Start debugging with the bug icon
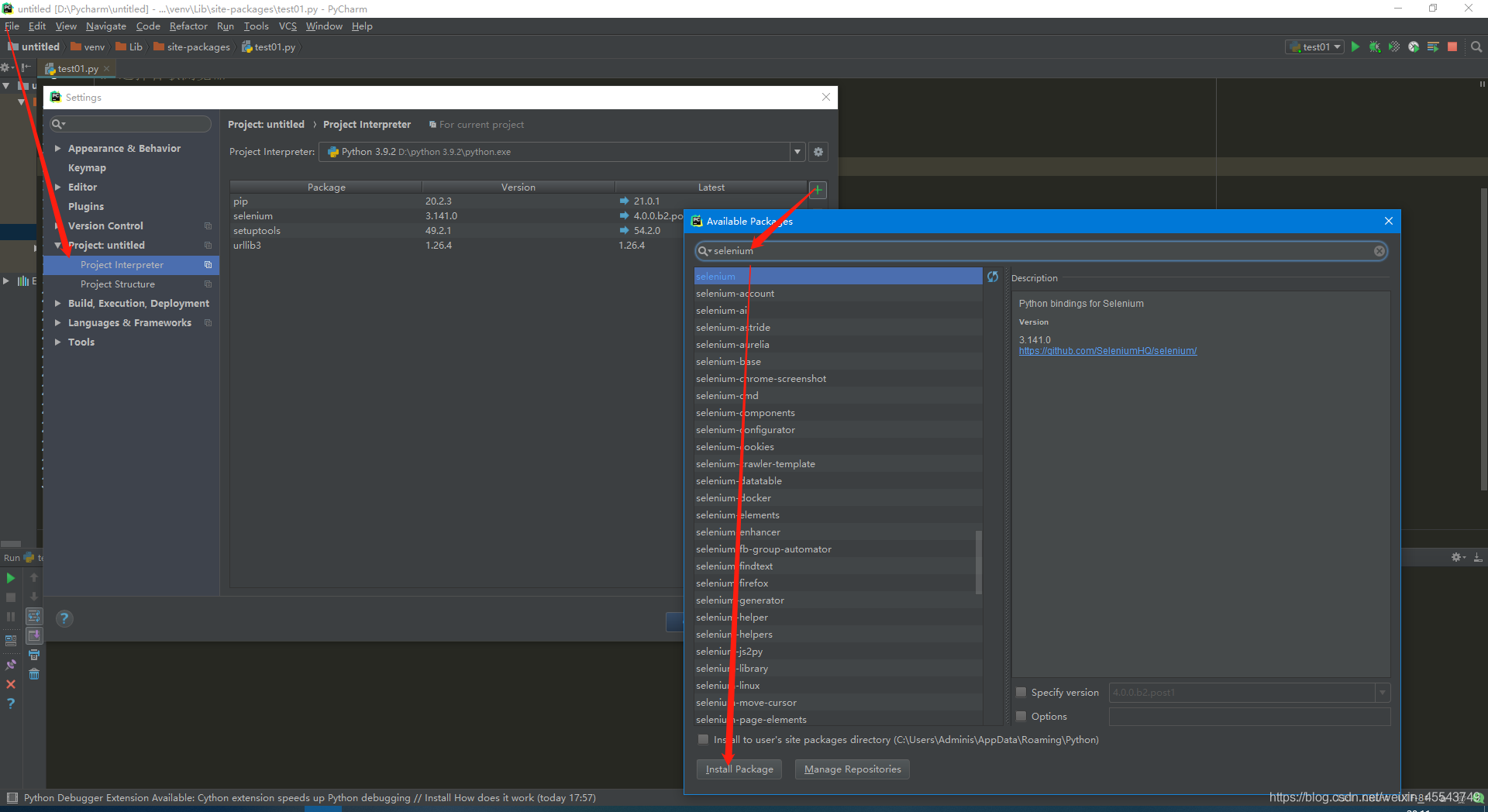 (1375, 47)
